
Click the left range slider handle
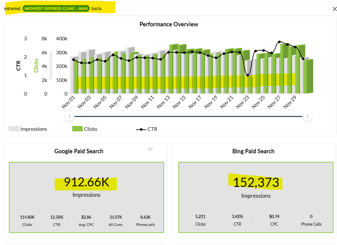coord(69,116)
